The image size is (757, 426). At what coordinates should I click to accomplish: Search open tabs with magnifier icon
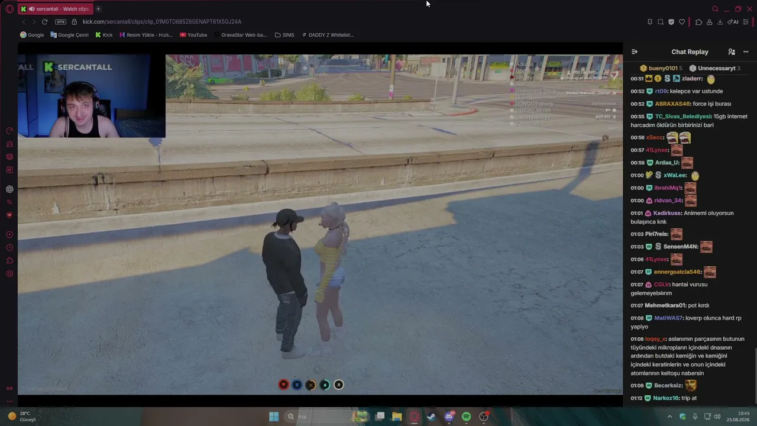coord(715,9)
